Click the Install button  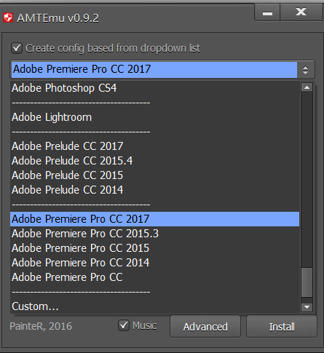point(282,327)
